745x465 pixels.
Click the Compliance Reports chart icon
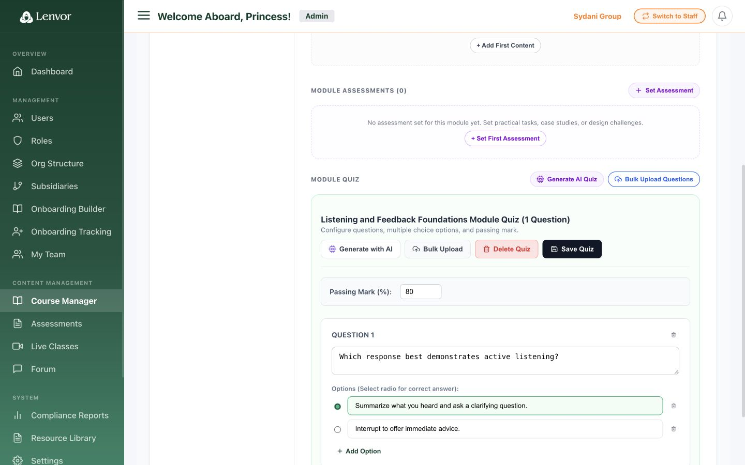click(18, 415)
